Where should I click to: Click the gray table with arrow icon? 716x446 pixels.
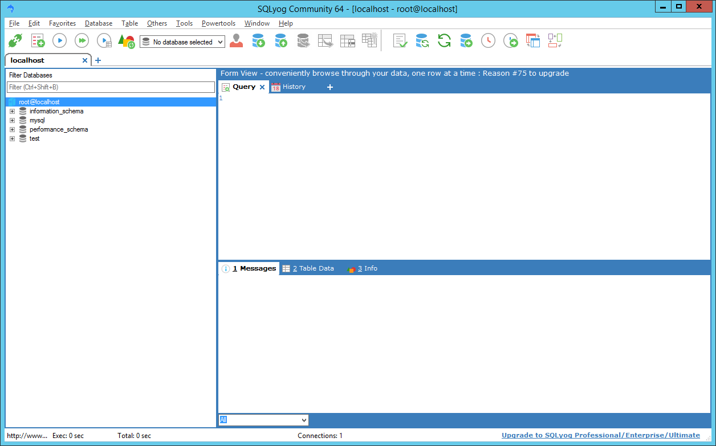[325, 41]
